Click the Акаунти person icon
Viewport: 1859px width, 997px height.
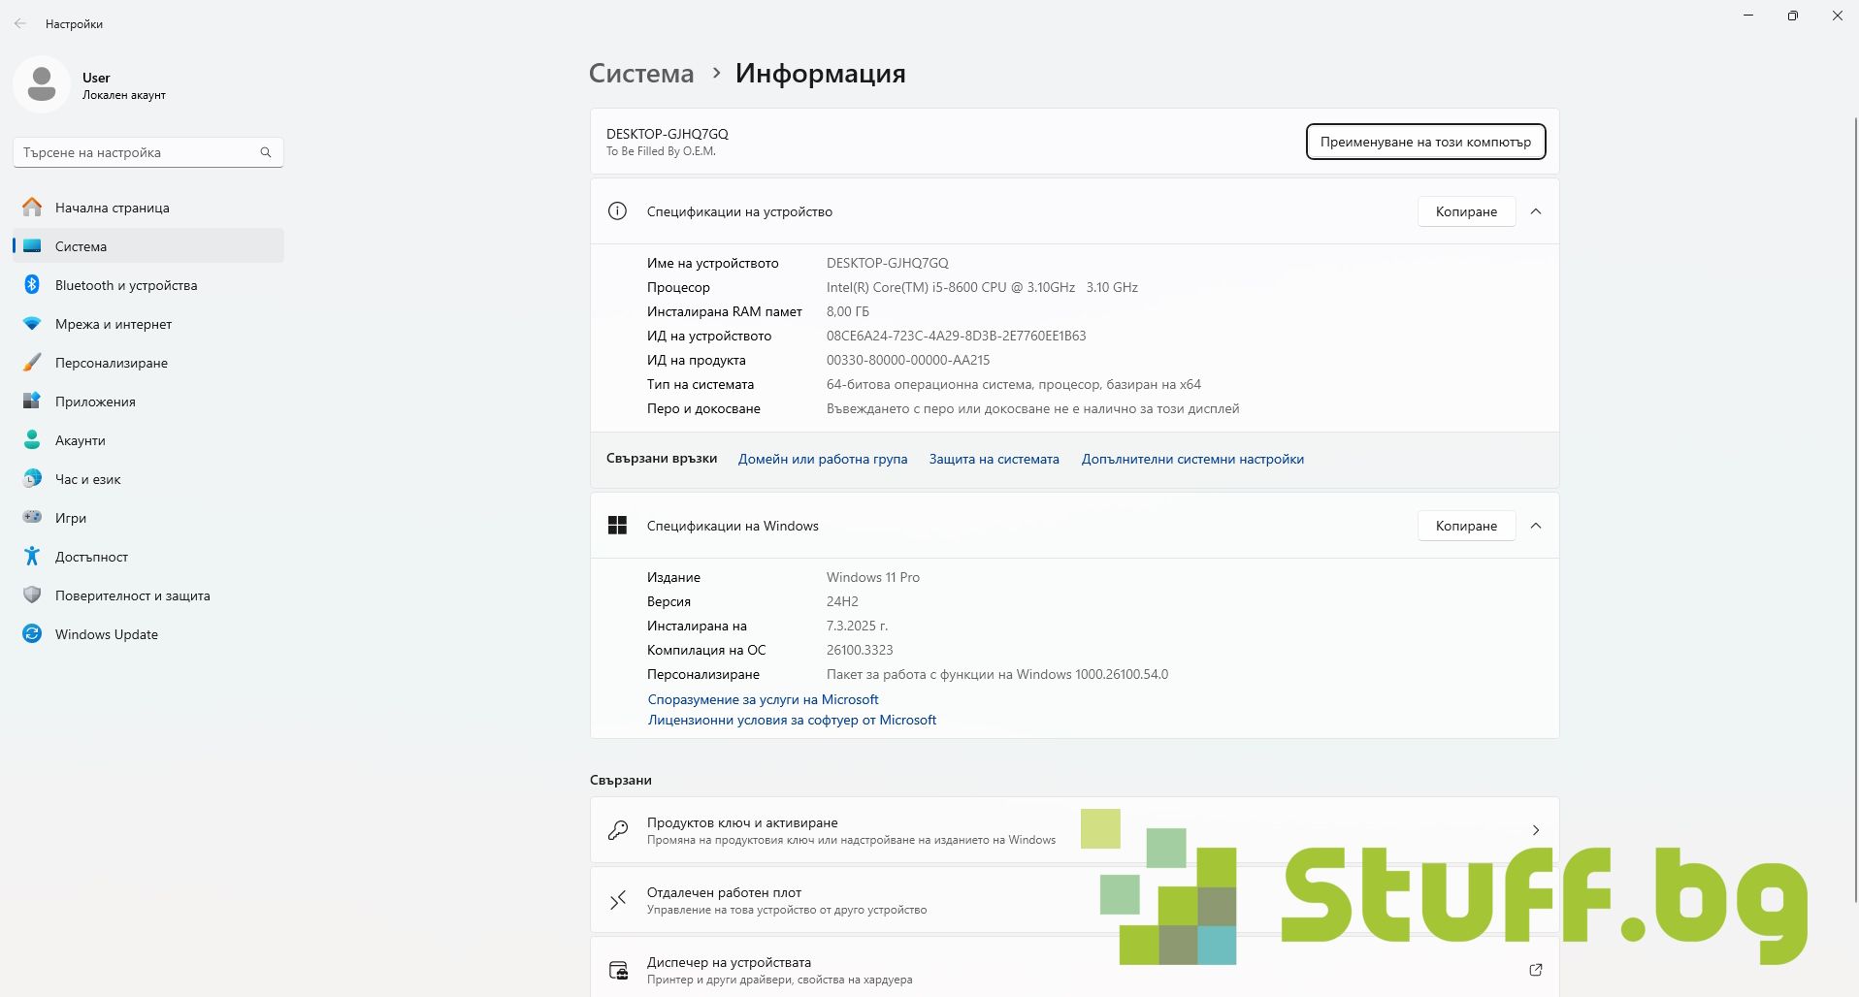(32, 440)
